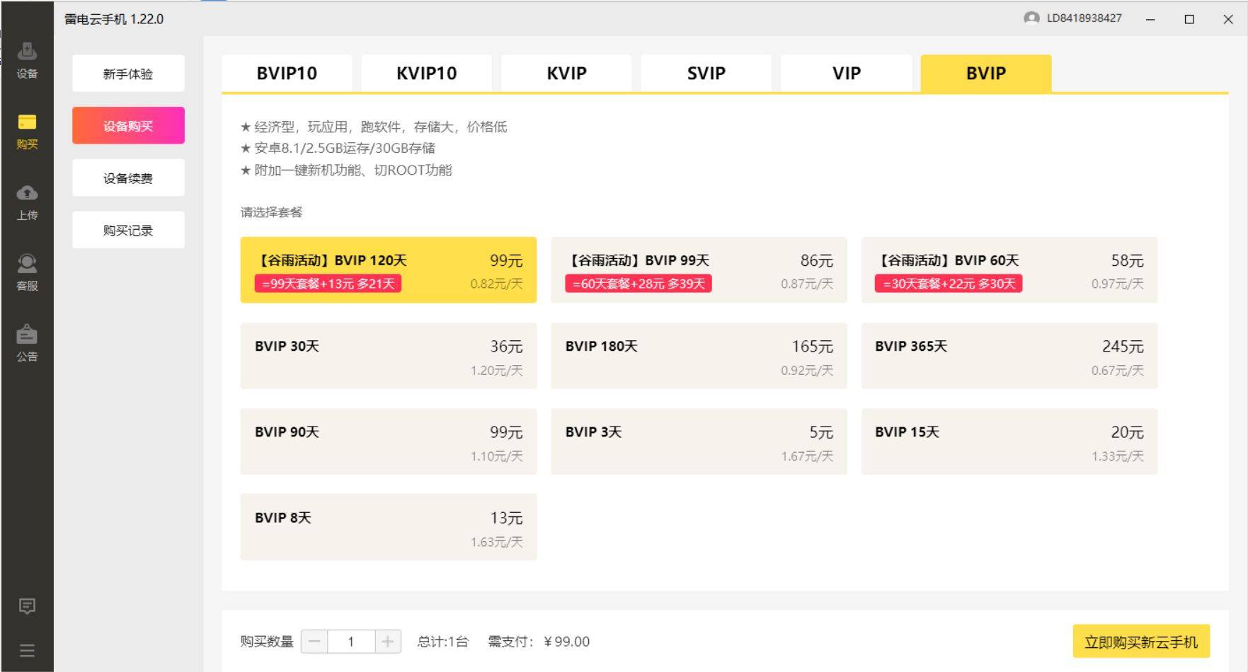Viewport: 1248px width, 672px height.
Task: Switch to the SVIP tab
Action: pos(706,73)
